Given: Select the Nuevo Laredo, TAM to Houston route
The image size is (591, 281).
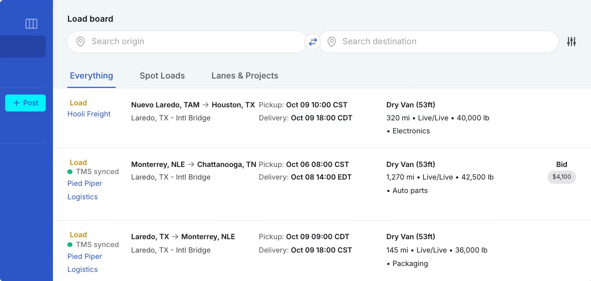Looking at the screenshot, I should click(x=193, y=105).
